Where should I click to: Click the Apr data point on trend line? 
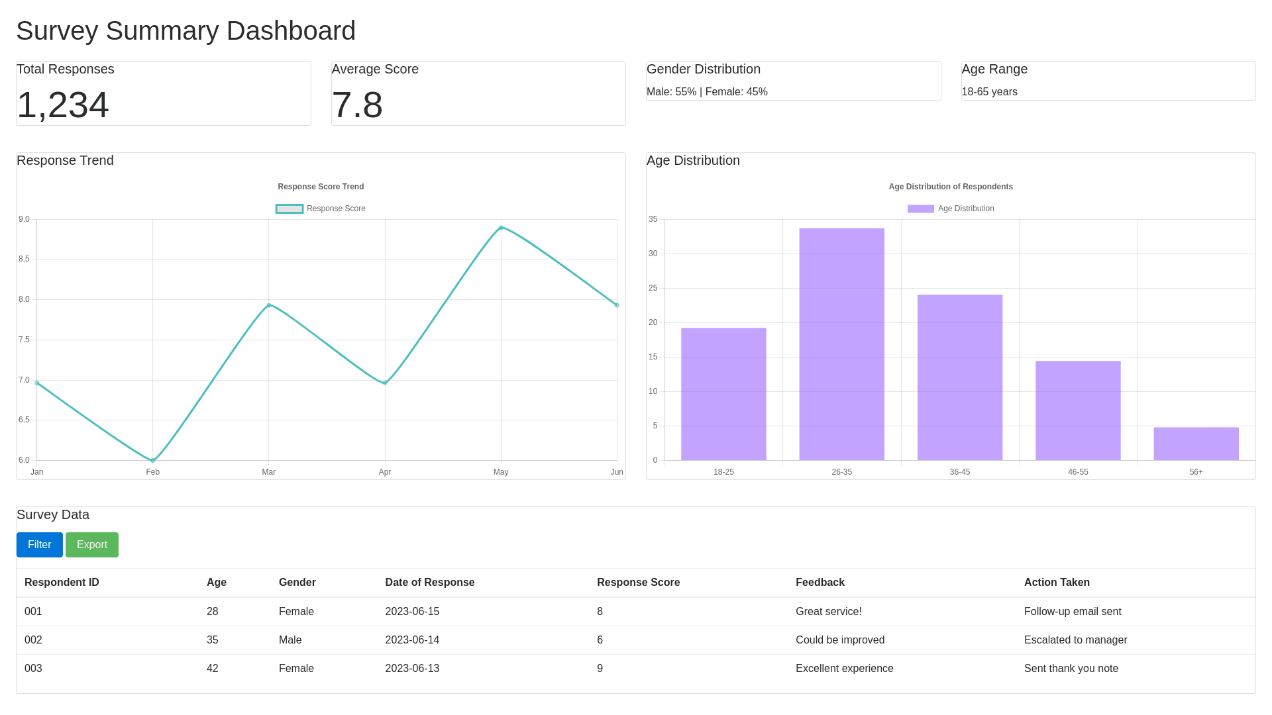[x=385, y=383]
